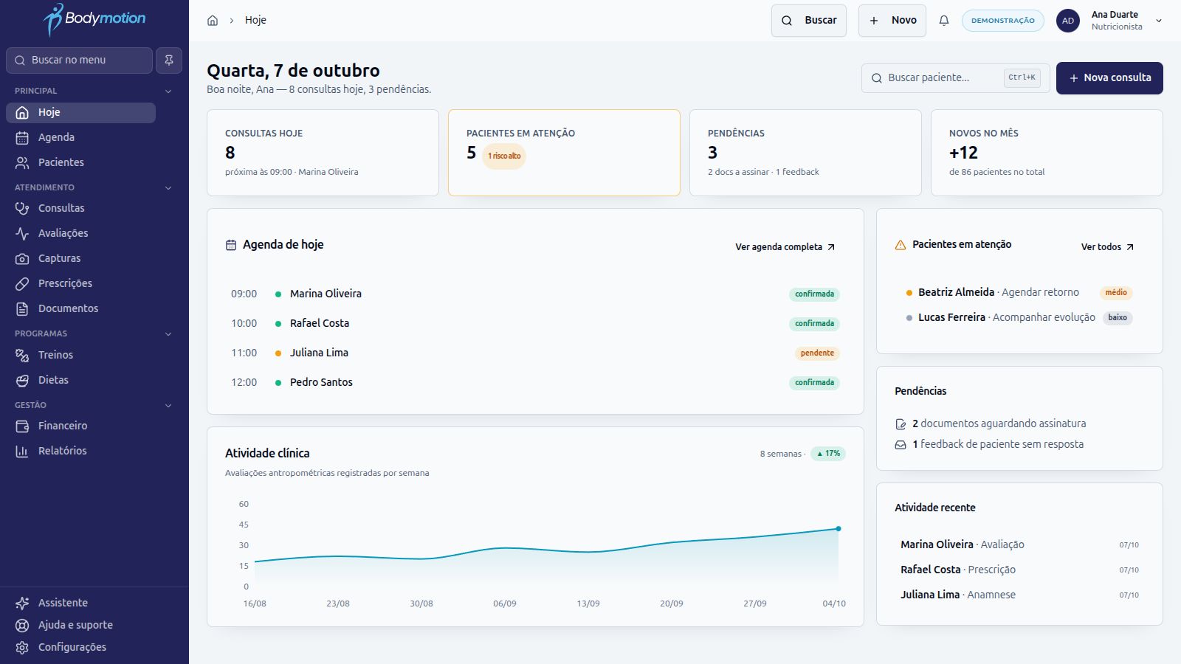Open Beatriz Almeida attention entry
The image size is (1181, 664).
click(x=1019, y=293)
